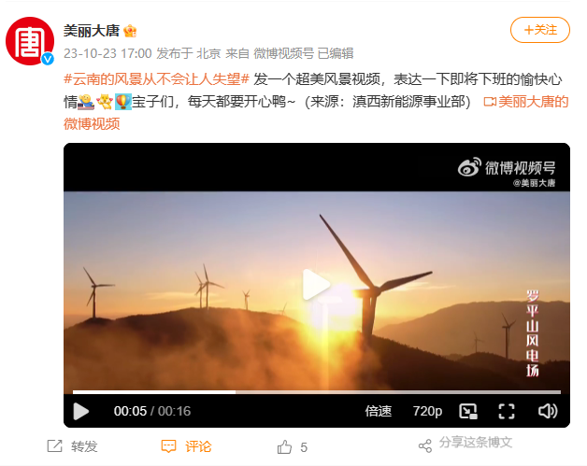The height and width of the screenshot is (466, 587).
Task: Open the 倍速 playback speed menu
Action: (x=379, y=411)
